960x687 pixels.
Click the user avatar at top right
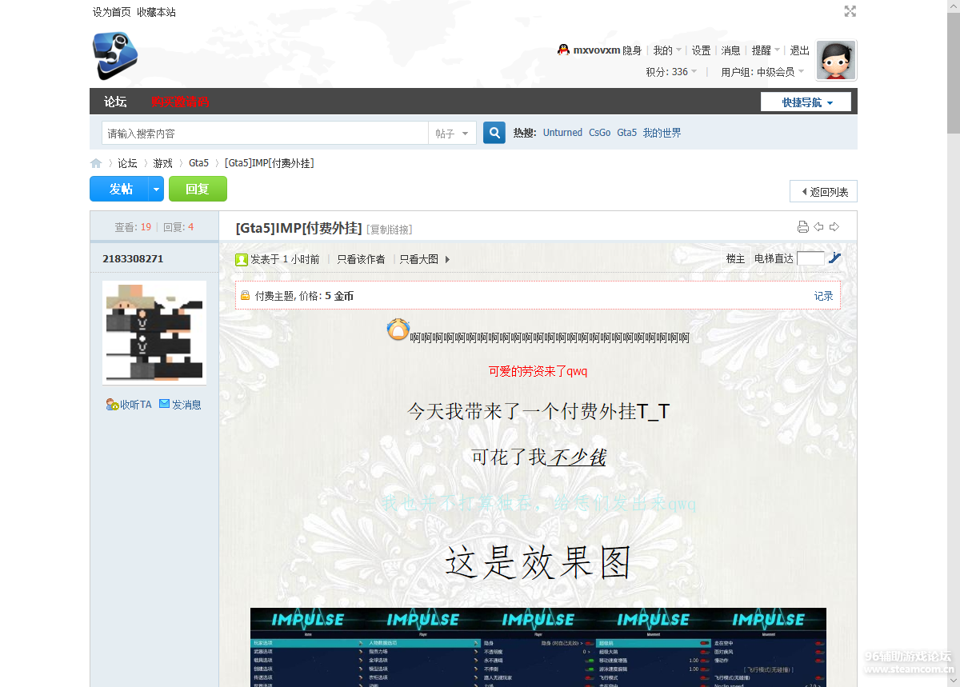[836, 61]
